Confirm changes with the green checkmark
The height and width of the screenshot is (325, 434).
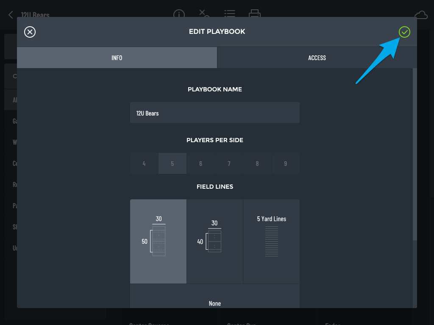click(x=404, y=32)
